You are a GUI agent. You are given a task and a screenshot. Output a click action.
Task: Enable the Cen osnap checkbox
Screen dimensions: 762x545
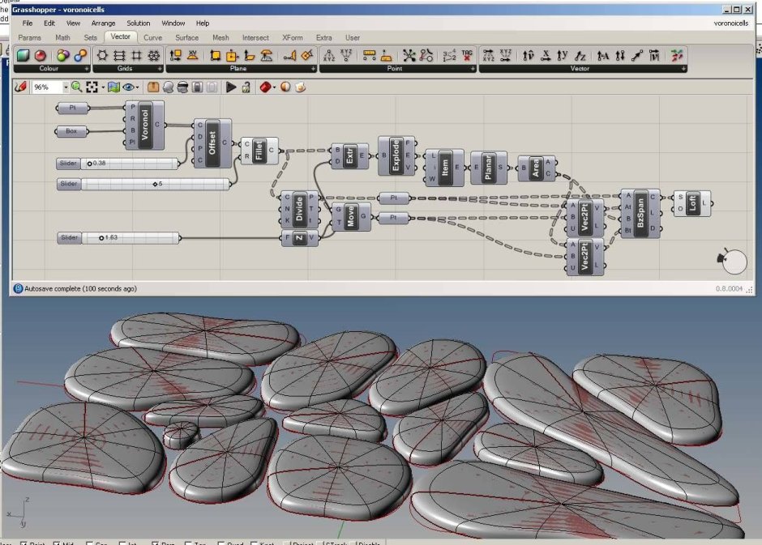[x=89, y=543]
